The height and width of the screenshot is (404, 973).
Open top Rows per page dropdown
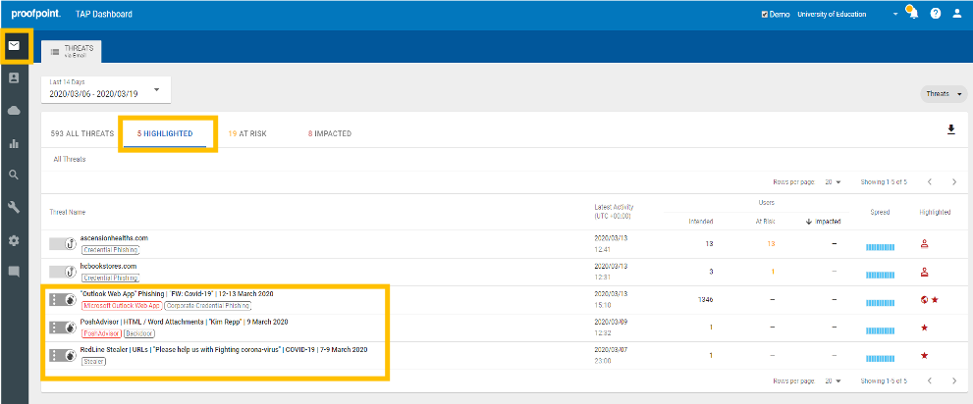pos(833,182)
